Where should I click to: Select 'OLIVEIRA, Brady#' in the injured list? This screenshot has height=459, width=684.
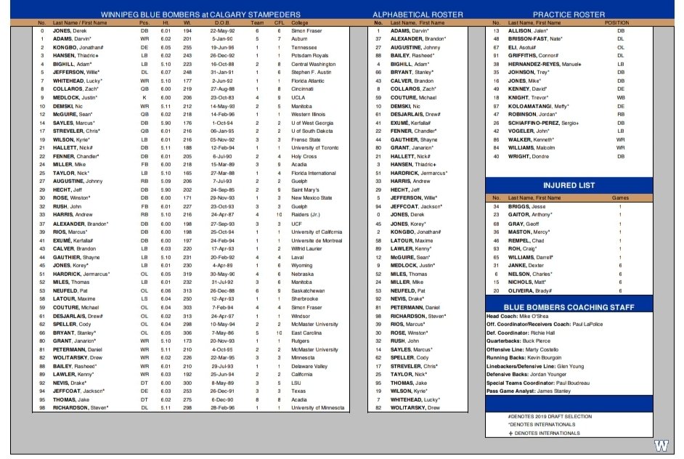tap(530, 291)
